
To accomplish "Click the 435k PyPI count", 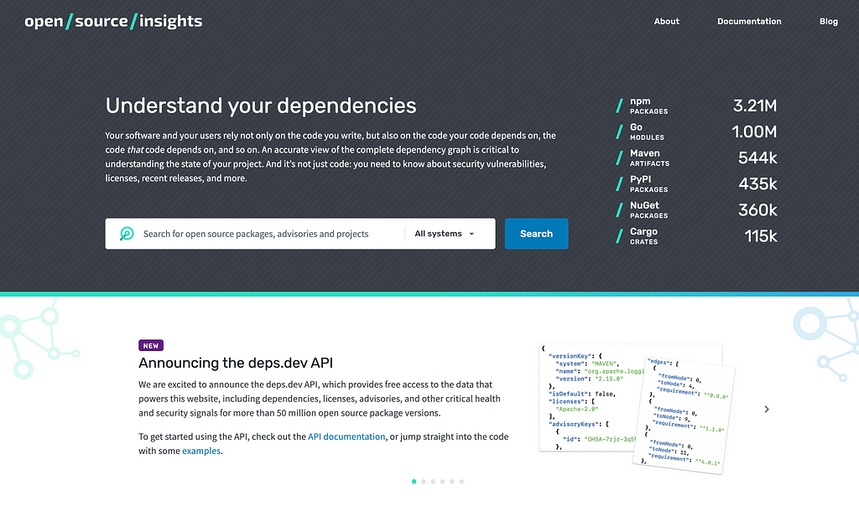I will (757, 183).
